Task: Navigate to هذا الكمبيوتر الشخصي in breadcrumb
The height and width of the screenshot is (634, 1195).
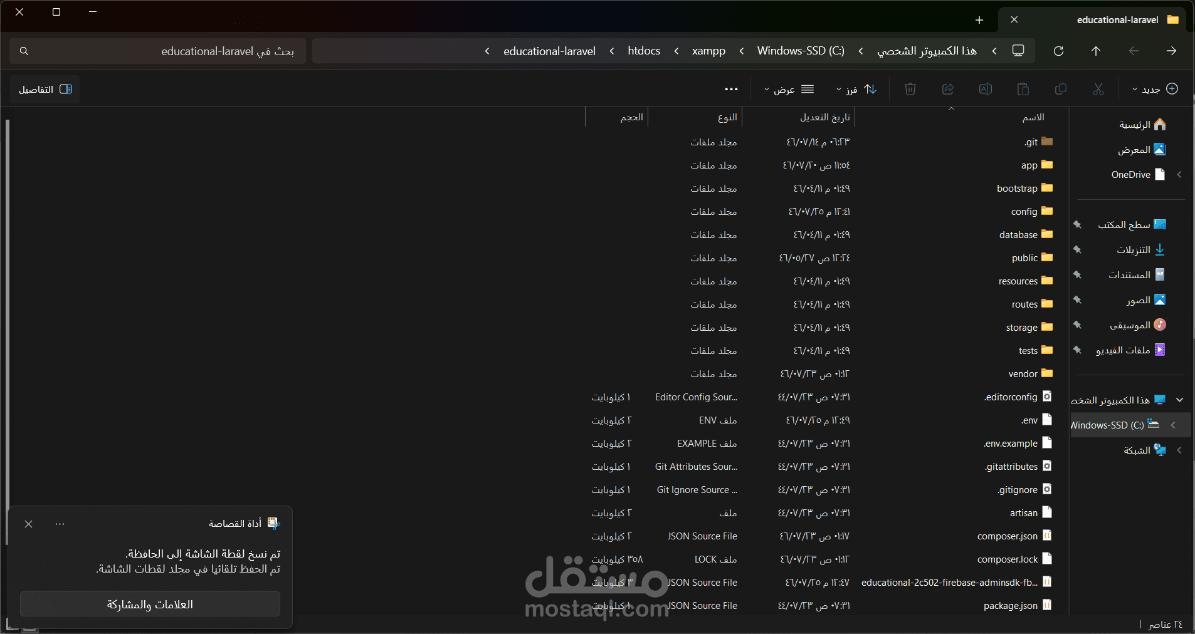Action: [x=927, y=51]
